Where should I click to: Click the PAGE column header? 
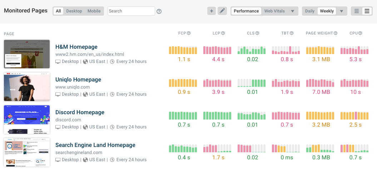pos(9,34)
